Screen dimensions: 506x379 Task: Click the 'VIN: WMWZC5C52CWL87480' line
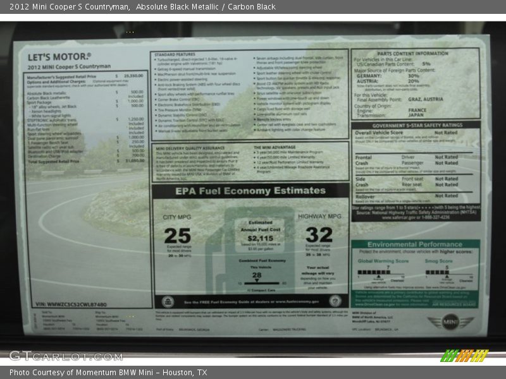(71, 304)
